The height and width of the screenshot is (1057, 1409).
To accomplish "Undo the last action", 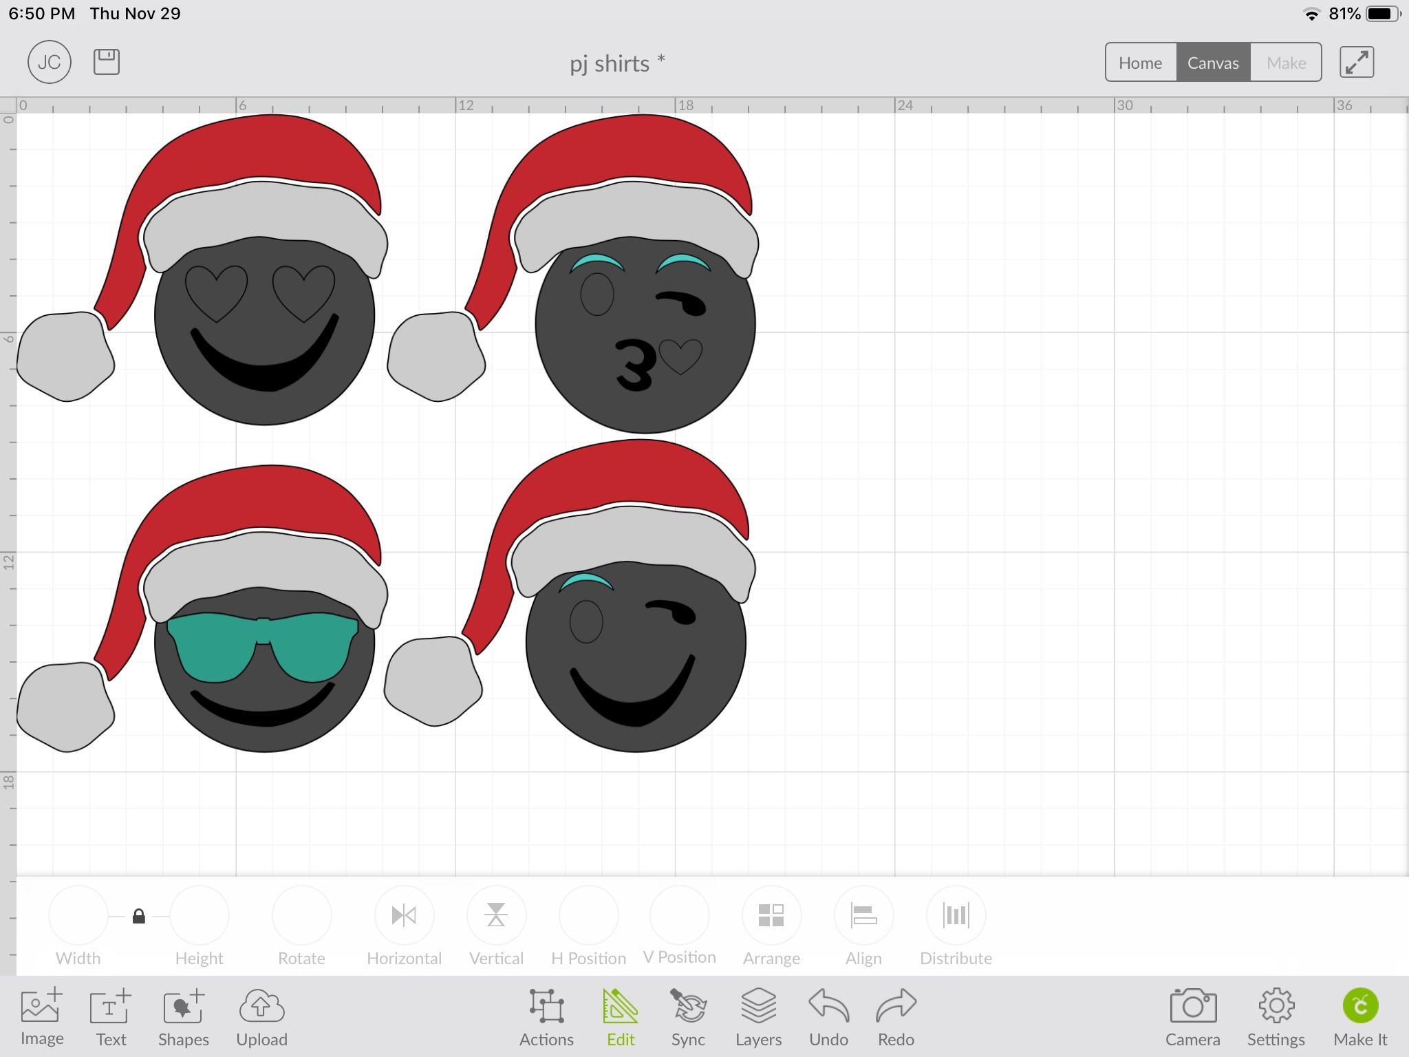I will click(828, 1016).
